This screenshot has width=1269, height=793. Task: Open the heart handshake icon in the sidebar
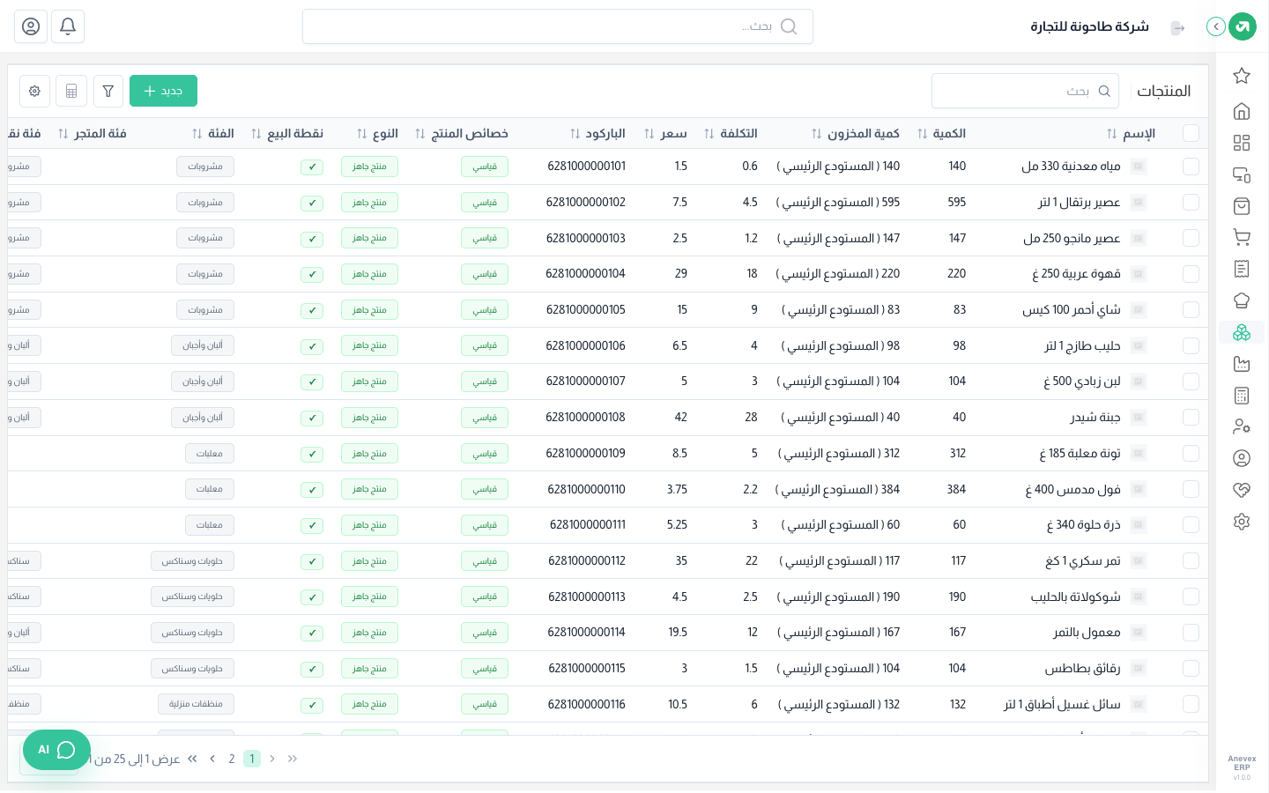coord(1242,490)
